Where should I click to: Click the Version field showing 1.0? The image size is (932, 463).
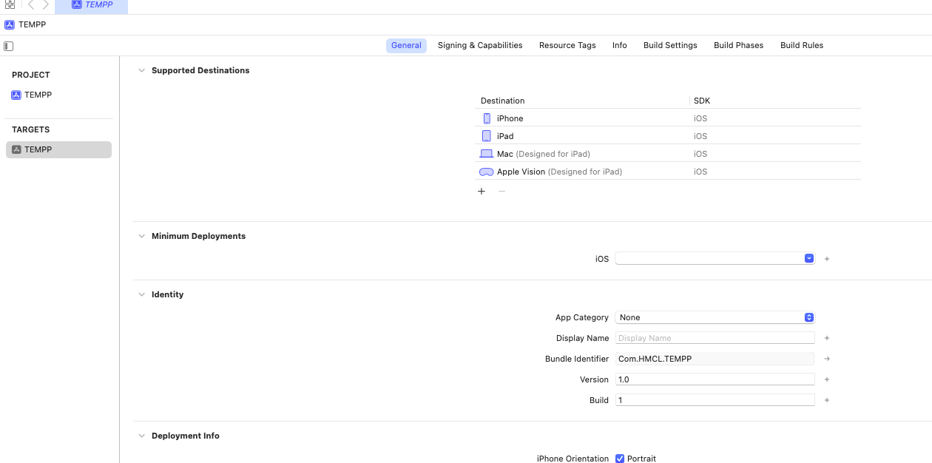[715, 379]
